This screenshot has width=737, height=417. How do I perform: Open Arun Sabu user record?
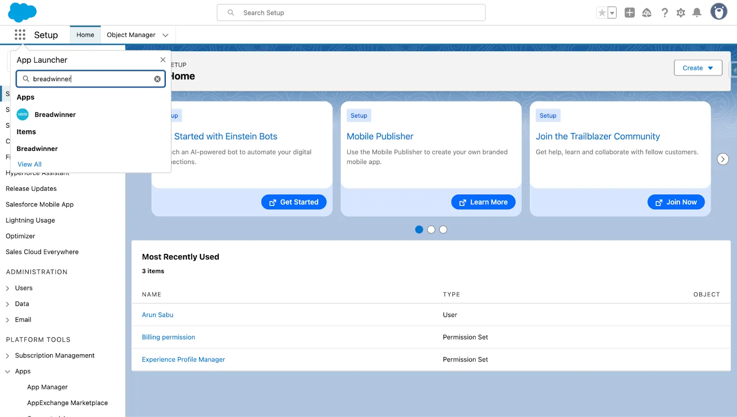(x=158, y=315)
